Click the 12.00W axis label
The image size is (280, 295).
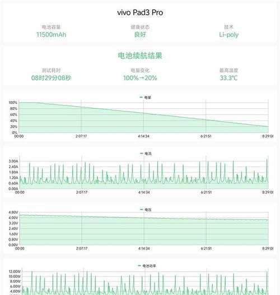click(x=15, y=271)
